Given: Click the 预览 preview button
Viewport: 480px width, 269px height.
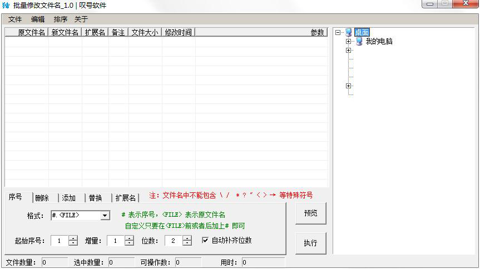Looking at the screenshot, I should coord(311,213).
